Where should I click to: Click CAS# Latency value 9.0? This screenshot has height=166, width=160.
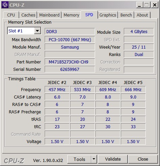133,97
